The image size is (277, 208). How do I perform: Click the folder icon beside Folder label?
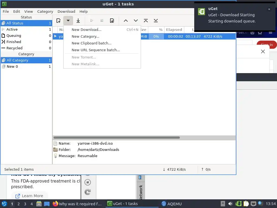point(55,149)
